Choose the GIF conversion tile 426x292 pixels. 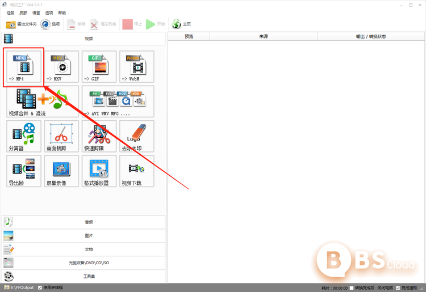click(x=99, y=66)
